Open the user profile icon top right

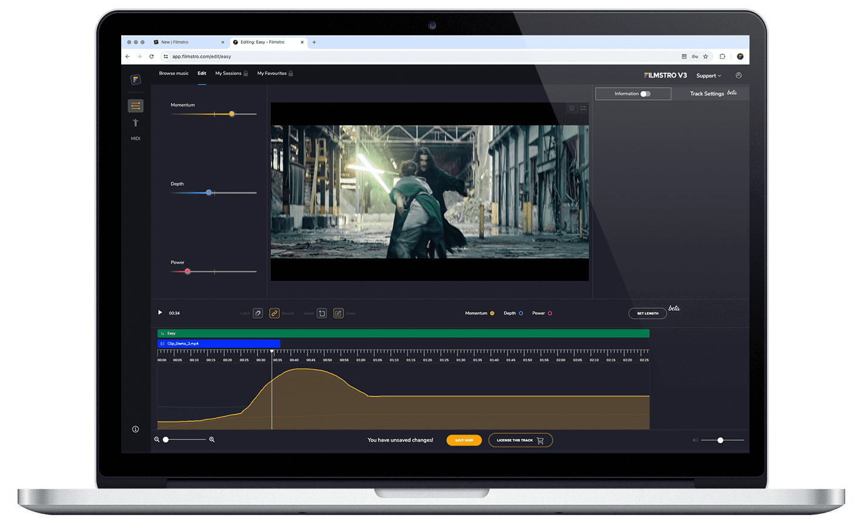739,76
